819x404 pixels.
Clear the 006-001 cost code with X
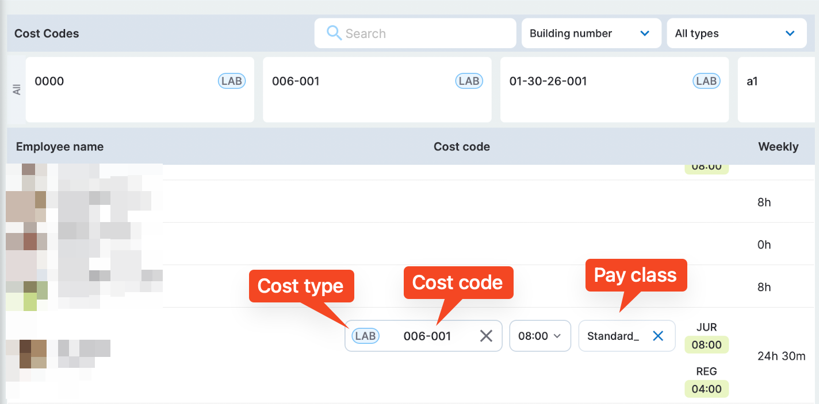tap(486, 336)
